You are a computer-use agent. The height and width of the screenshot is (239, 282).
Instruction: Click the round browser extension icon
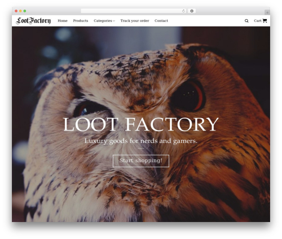tap(192, 11)
